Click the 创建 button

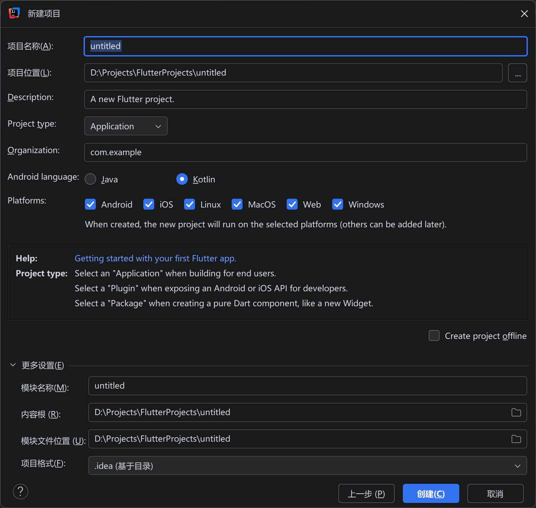point(431,493)
